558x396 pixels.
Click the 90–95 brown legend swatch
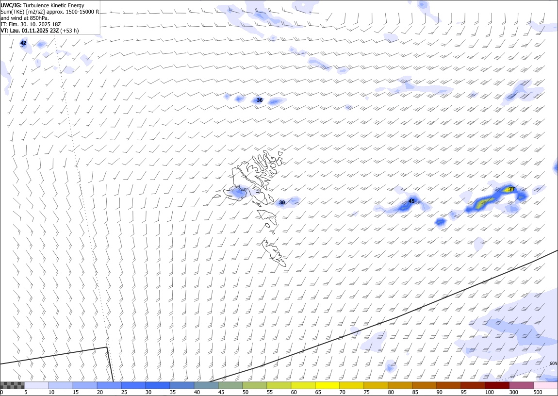pos(448,385)
